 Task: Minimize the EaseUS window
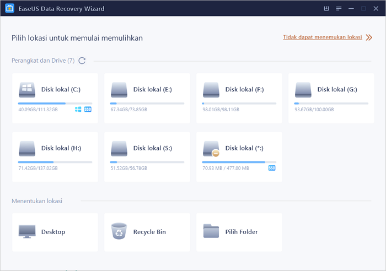[x=351, y=9]
